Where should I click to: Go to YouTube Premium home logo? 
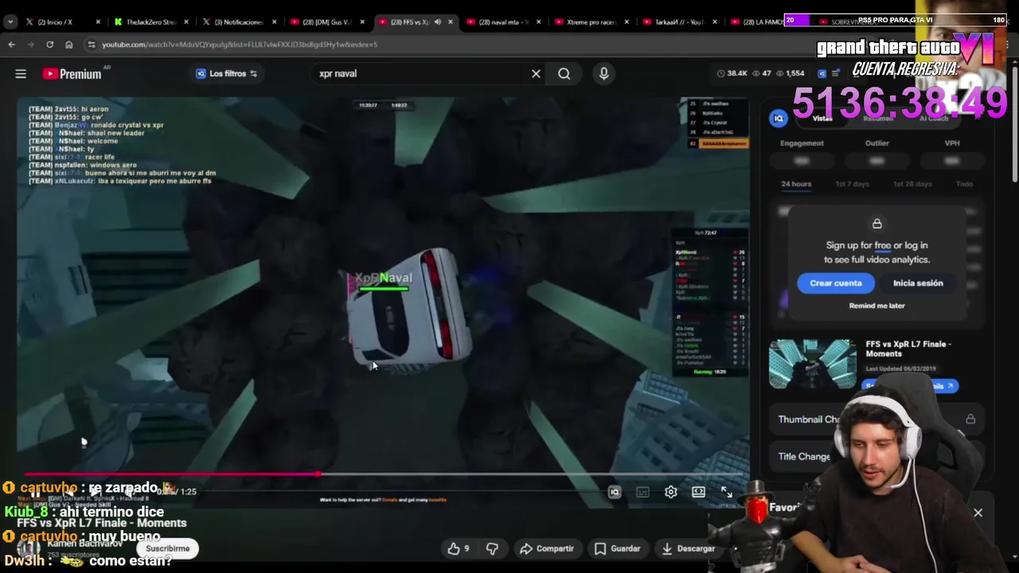point(72,74)
